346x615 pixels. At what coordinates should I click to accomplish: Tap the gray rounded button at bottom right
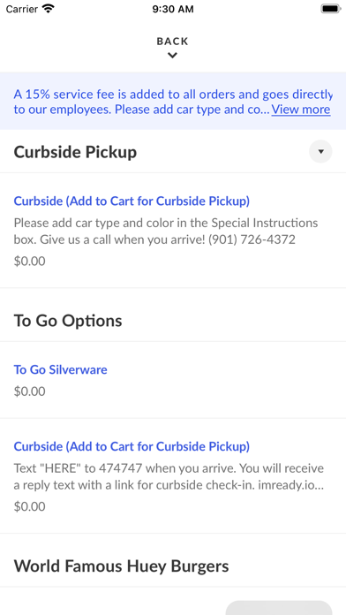point(279,608)
